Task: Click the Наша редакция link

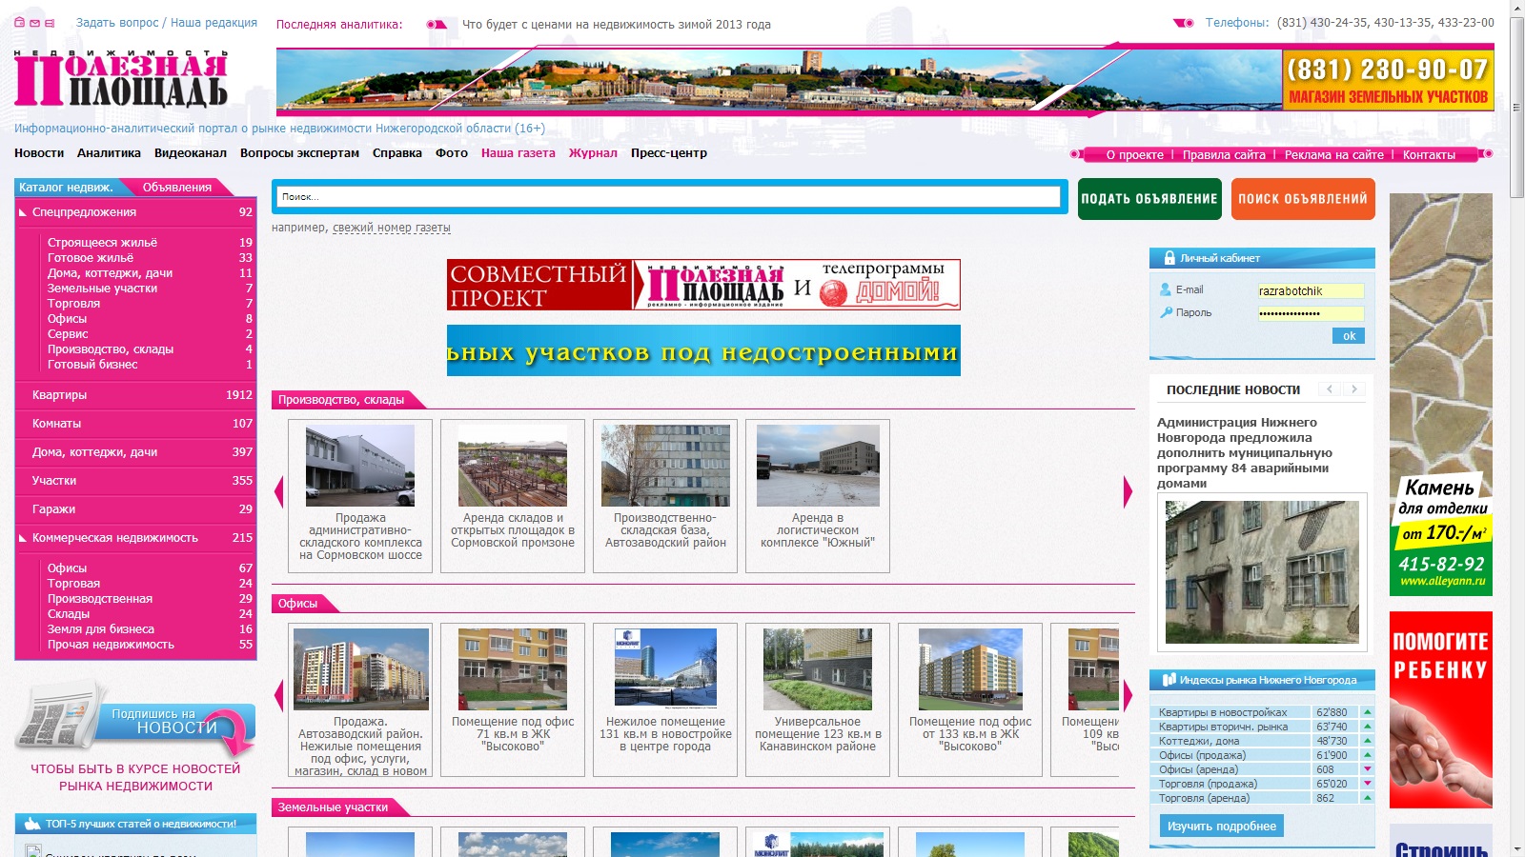Action: [x=213, y=23]
